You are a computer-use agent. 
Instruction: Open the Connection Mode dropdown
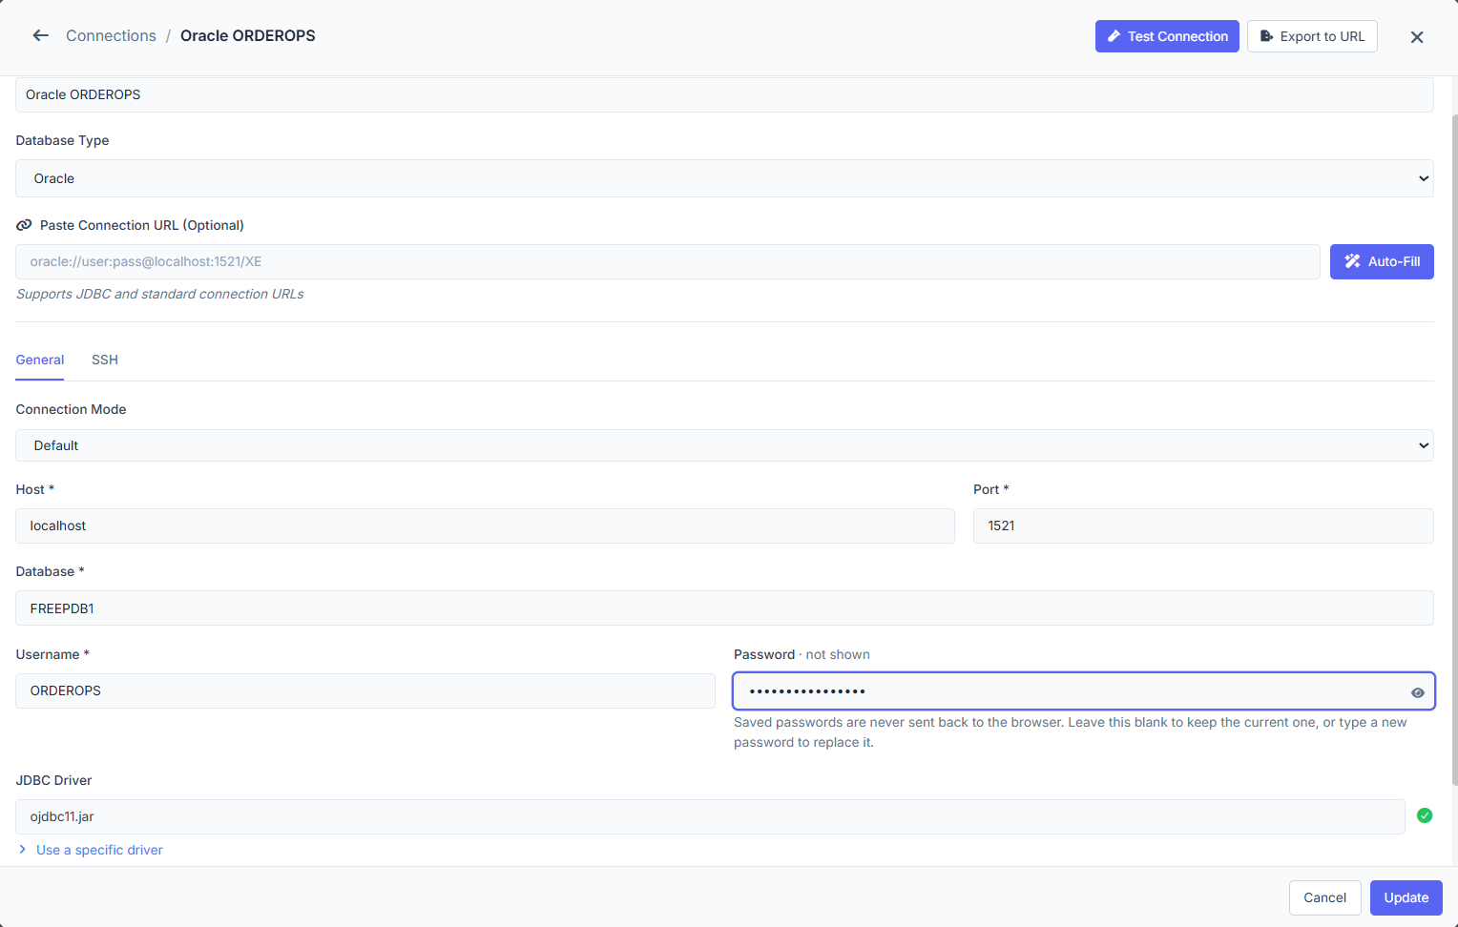pos(724,445)
